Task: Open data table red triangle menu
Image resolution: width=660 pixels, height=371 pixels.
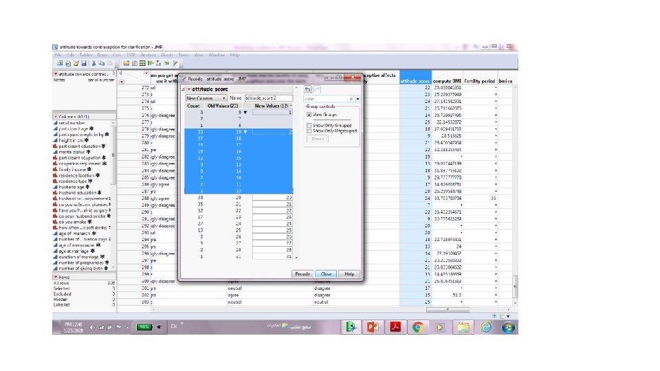Action: point(56,74)
